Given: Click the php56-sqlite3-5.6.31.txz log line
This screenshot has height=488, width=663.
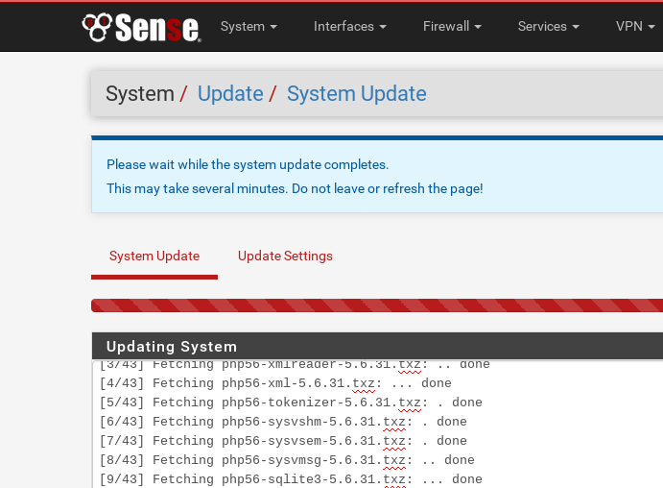Looking at the screenshot, I should pyautogui.click(x=291, y=479).
